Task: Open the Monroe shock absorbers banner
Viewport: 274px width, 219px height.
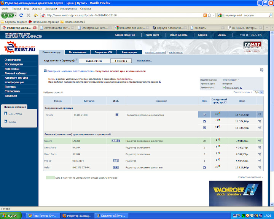Action: click(236, 194)
